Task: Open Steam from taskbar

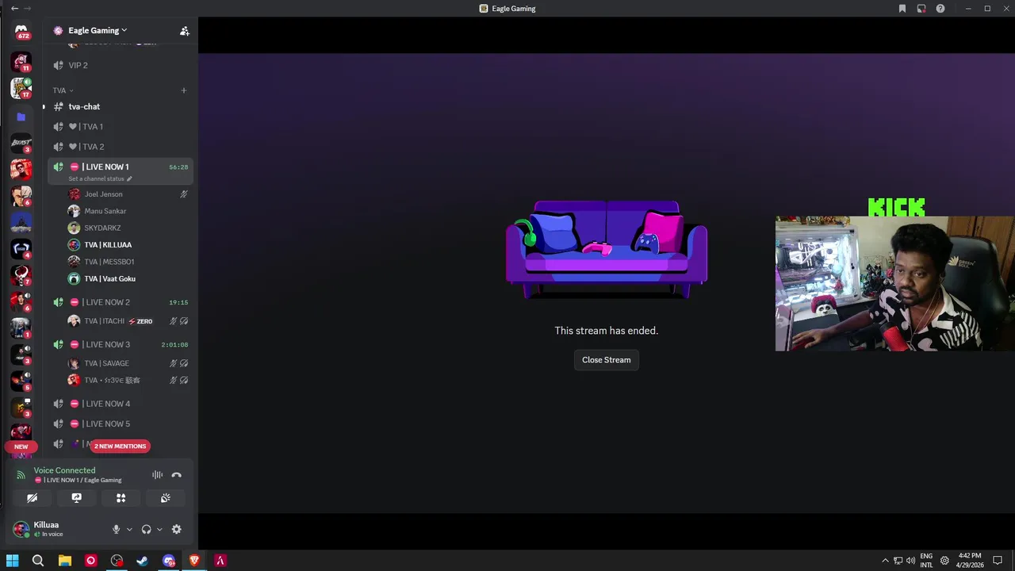Action: pos(143,561)
